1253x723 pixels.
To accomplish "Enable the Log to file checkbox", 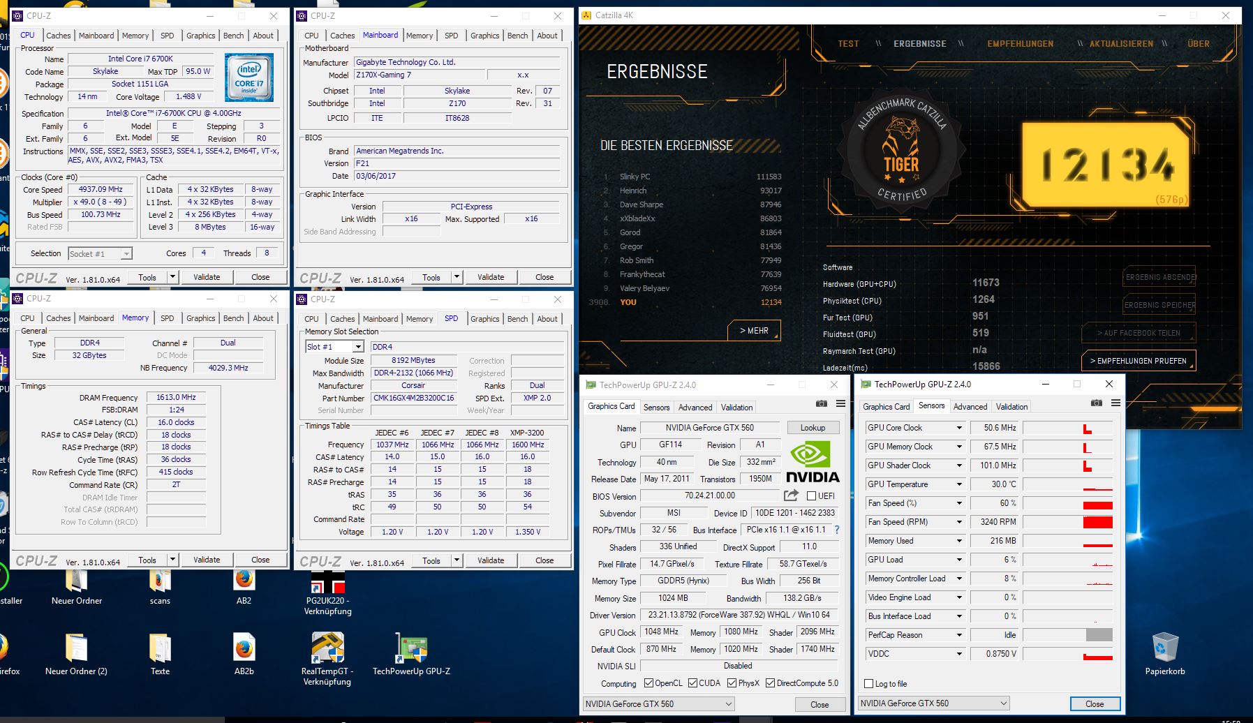I will [869, 684].
